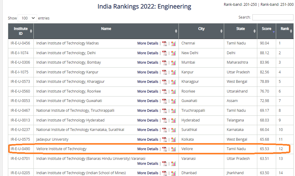This screenshot has height=176, width=295.
Task: Open More Details for IIT Delhi
Action: [148, 53]
